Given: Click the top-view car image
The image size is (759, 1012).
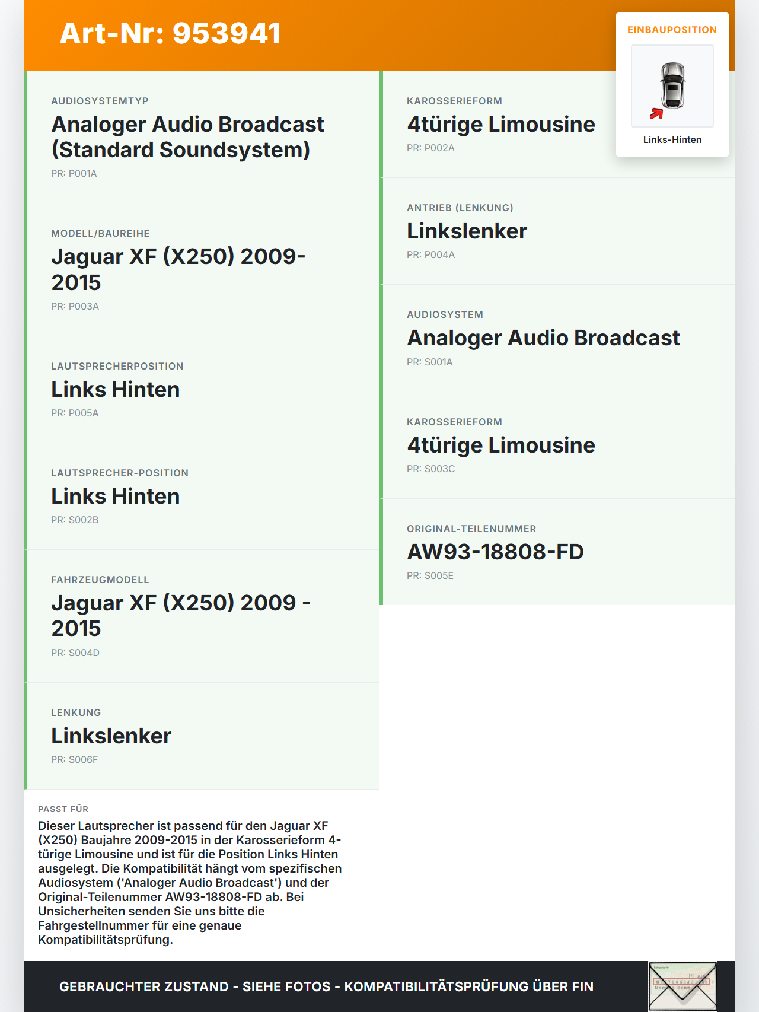Looking at the screenshot, I should 672,85.
